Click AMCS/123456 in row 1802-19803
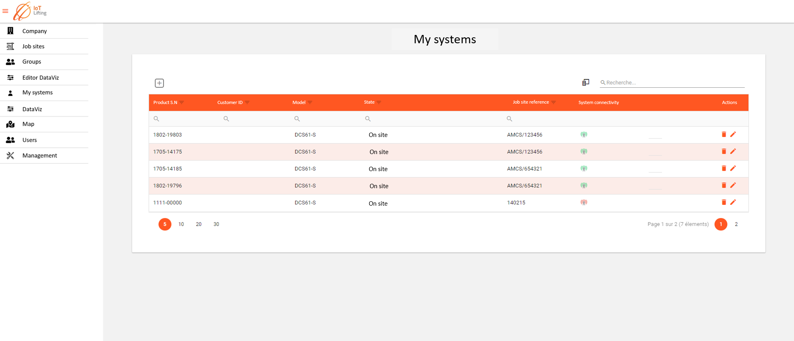Viewport: 794px width, 341px height. (x=524, y=135)
